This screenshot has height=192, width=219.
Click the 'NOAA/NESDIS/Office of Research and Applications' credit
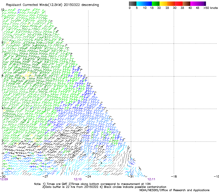tap(174, 190)
